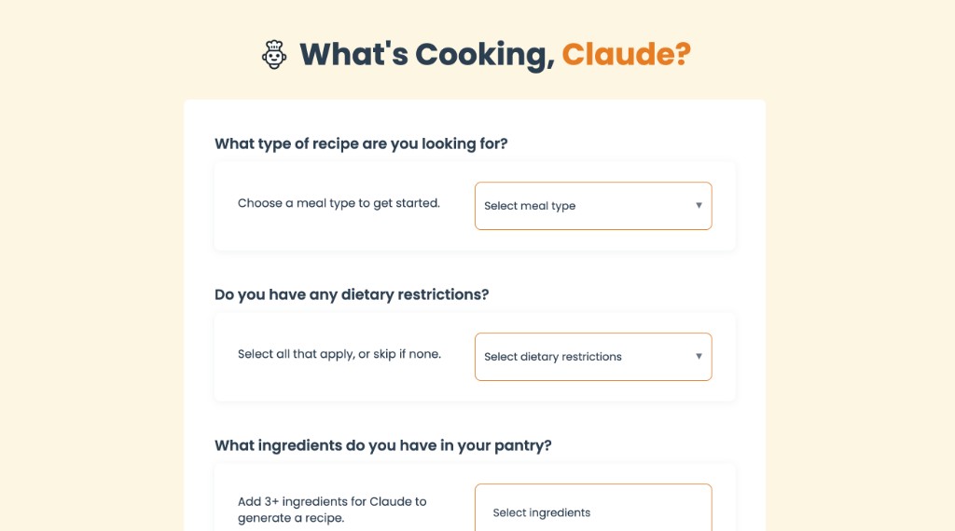Click "Select all that apply, or skip" text
Viewport: 955px width, 531px height.
tap(339, 354)
